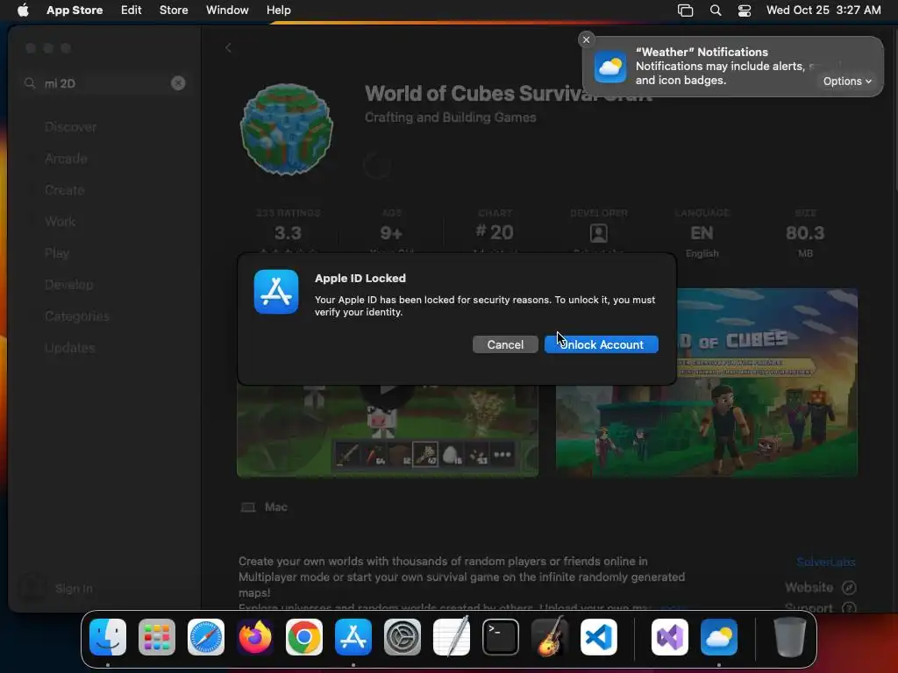The image size is (898, 673).
Task: Click the Mac platform icon
Action: coord(248,507)
